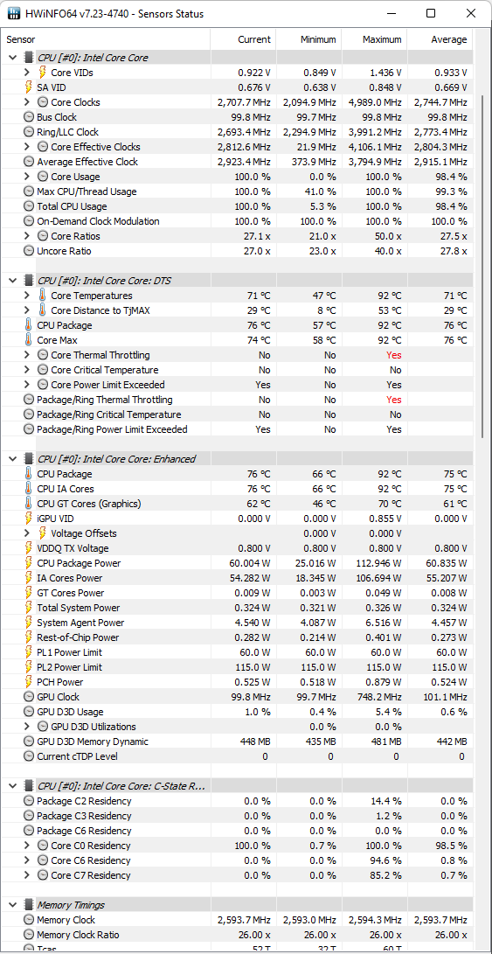Collapse the C-State Residency group

pyautogui.click(x=12, y=786)
